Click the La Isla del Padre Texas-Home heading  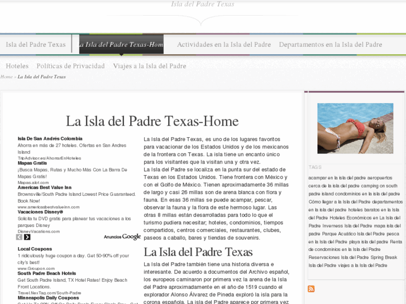(x=152, y=121)
